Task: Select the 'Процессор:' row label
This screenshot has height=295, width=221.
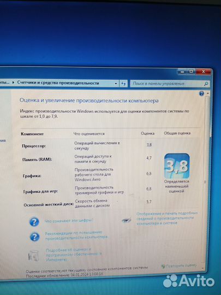Action: click(x=34, y=146)
